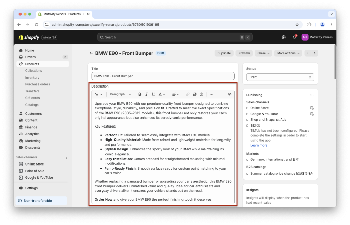This screenshot has height=225, width=350.
Task: Apply underline formatting to the description text
Action: click(152, 94)
